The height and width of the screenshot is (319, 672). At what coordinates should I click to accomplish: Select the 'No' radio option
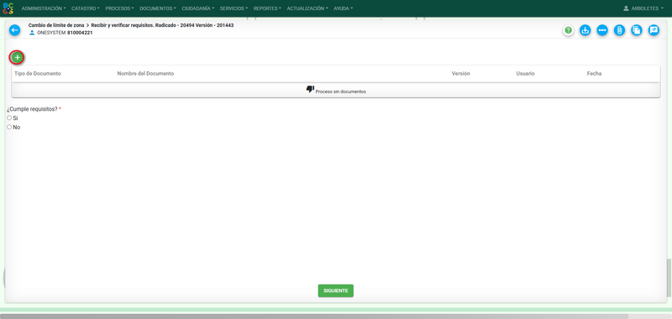click(9, 127)
